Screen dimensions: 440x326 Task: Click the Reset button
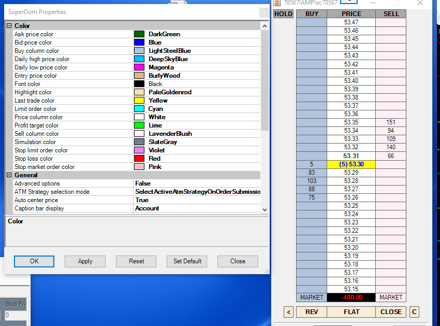click(x=136, y=261)
